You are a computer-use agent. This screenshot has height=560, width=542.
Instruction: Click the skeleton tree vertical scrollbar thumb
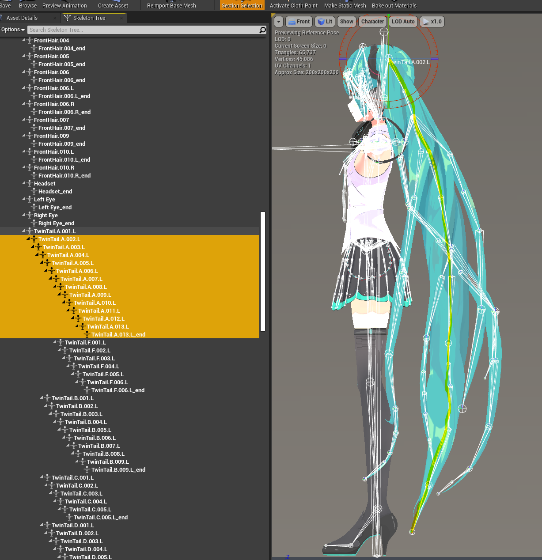pyautogui.click(x=263, y=272)
